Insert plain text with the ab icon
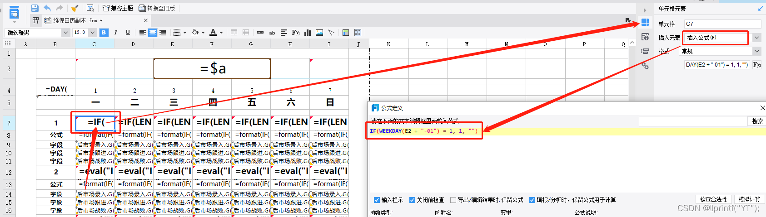Screen dimensions: 766x217 click(x=272, y=33)
